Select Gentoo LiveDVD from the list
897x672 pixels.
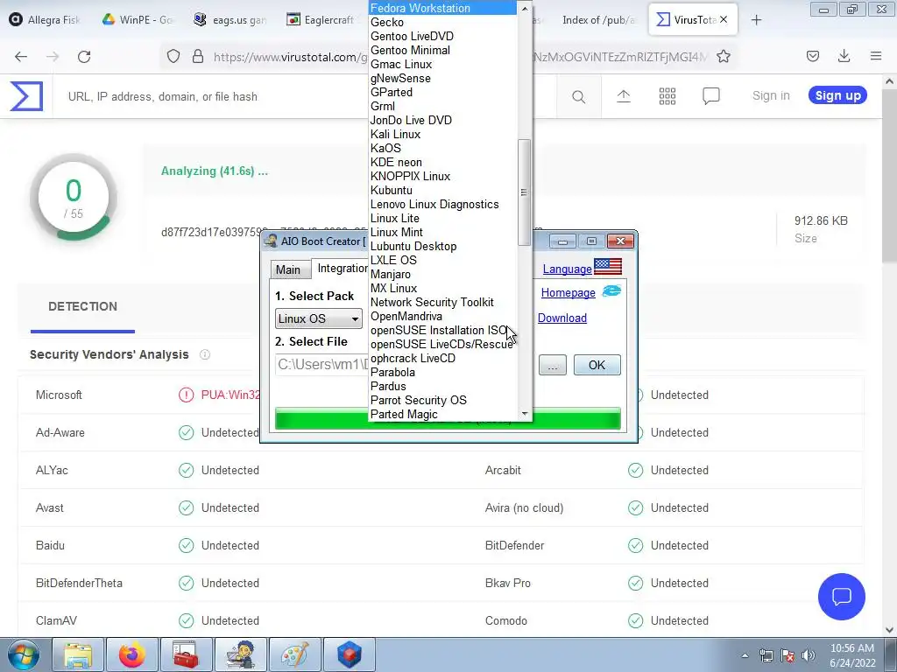point(442,36)
